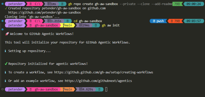
Task: Click the 'This tool will initialize your repository' line
Action: coord(68,42)
